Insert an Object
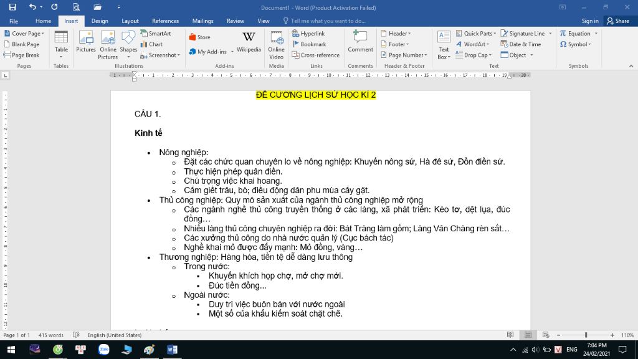 click(x=513, y=55)
